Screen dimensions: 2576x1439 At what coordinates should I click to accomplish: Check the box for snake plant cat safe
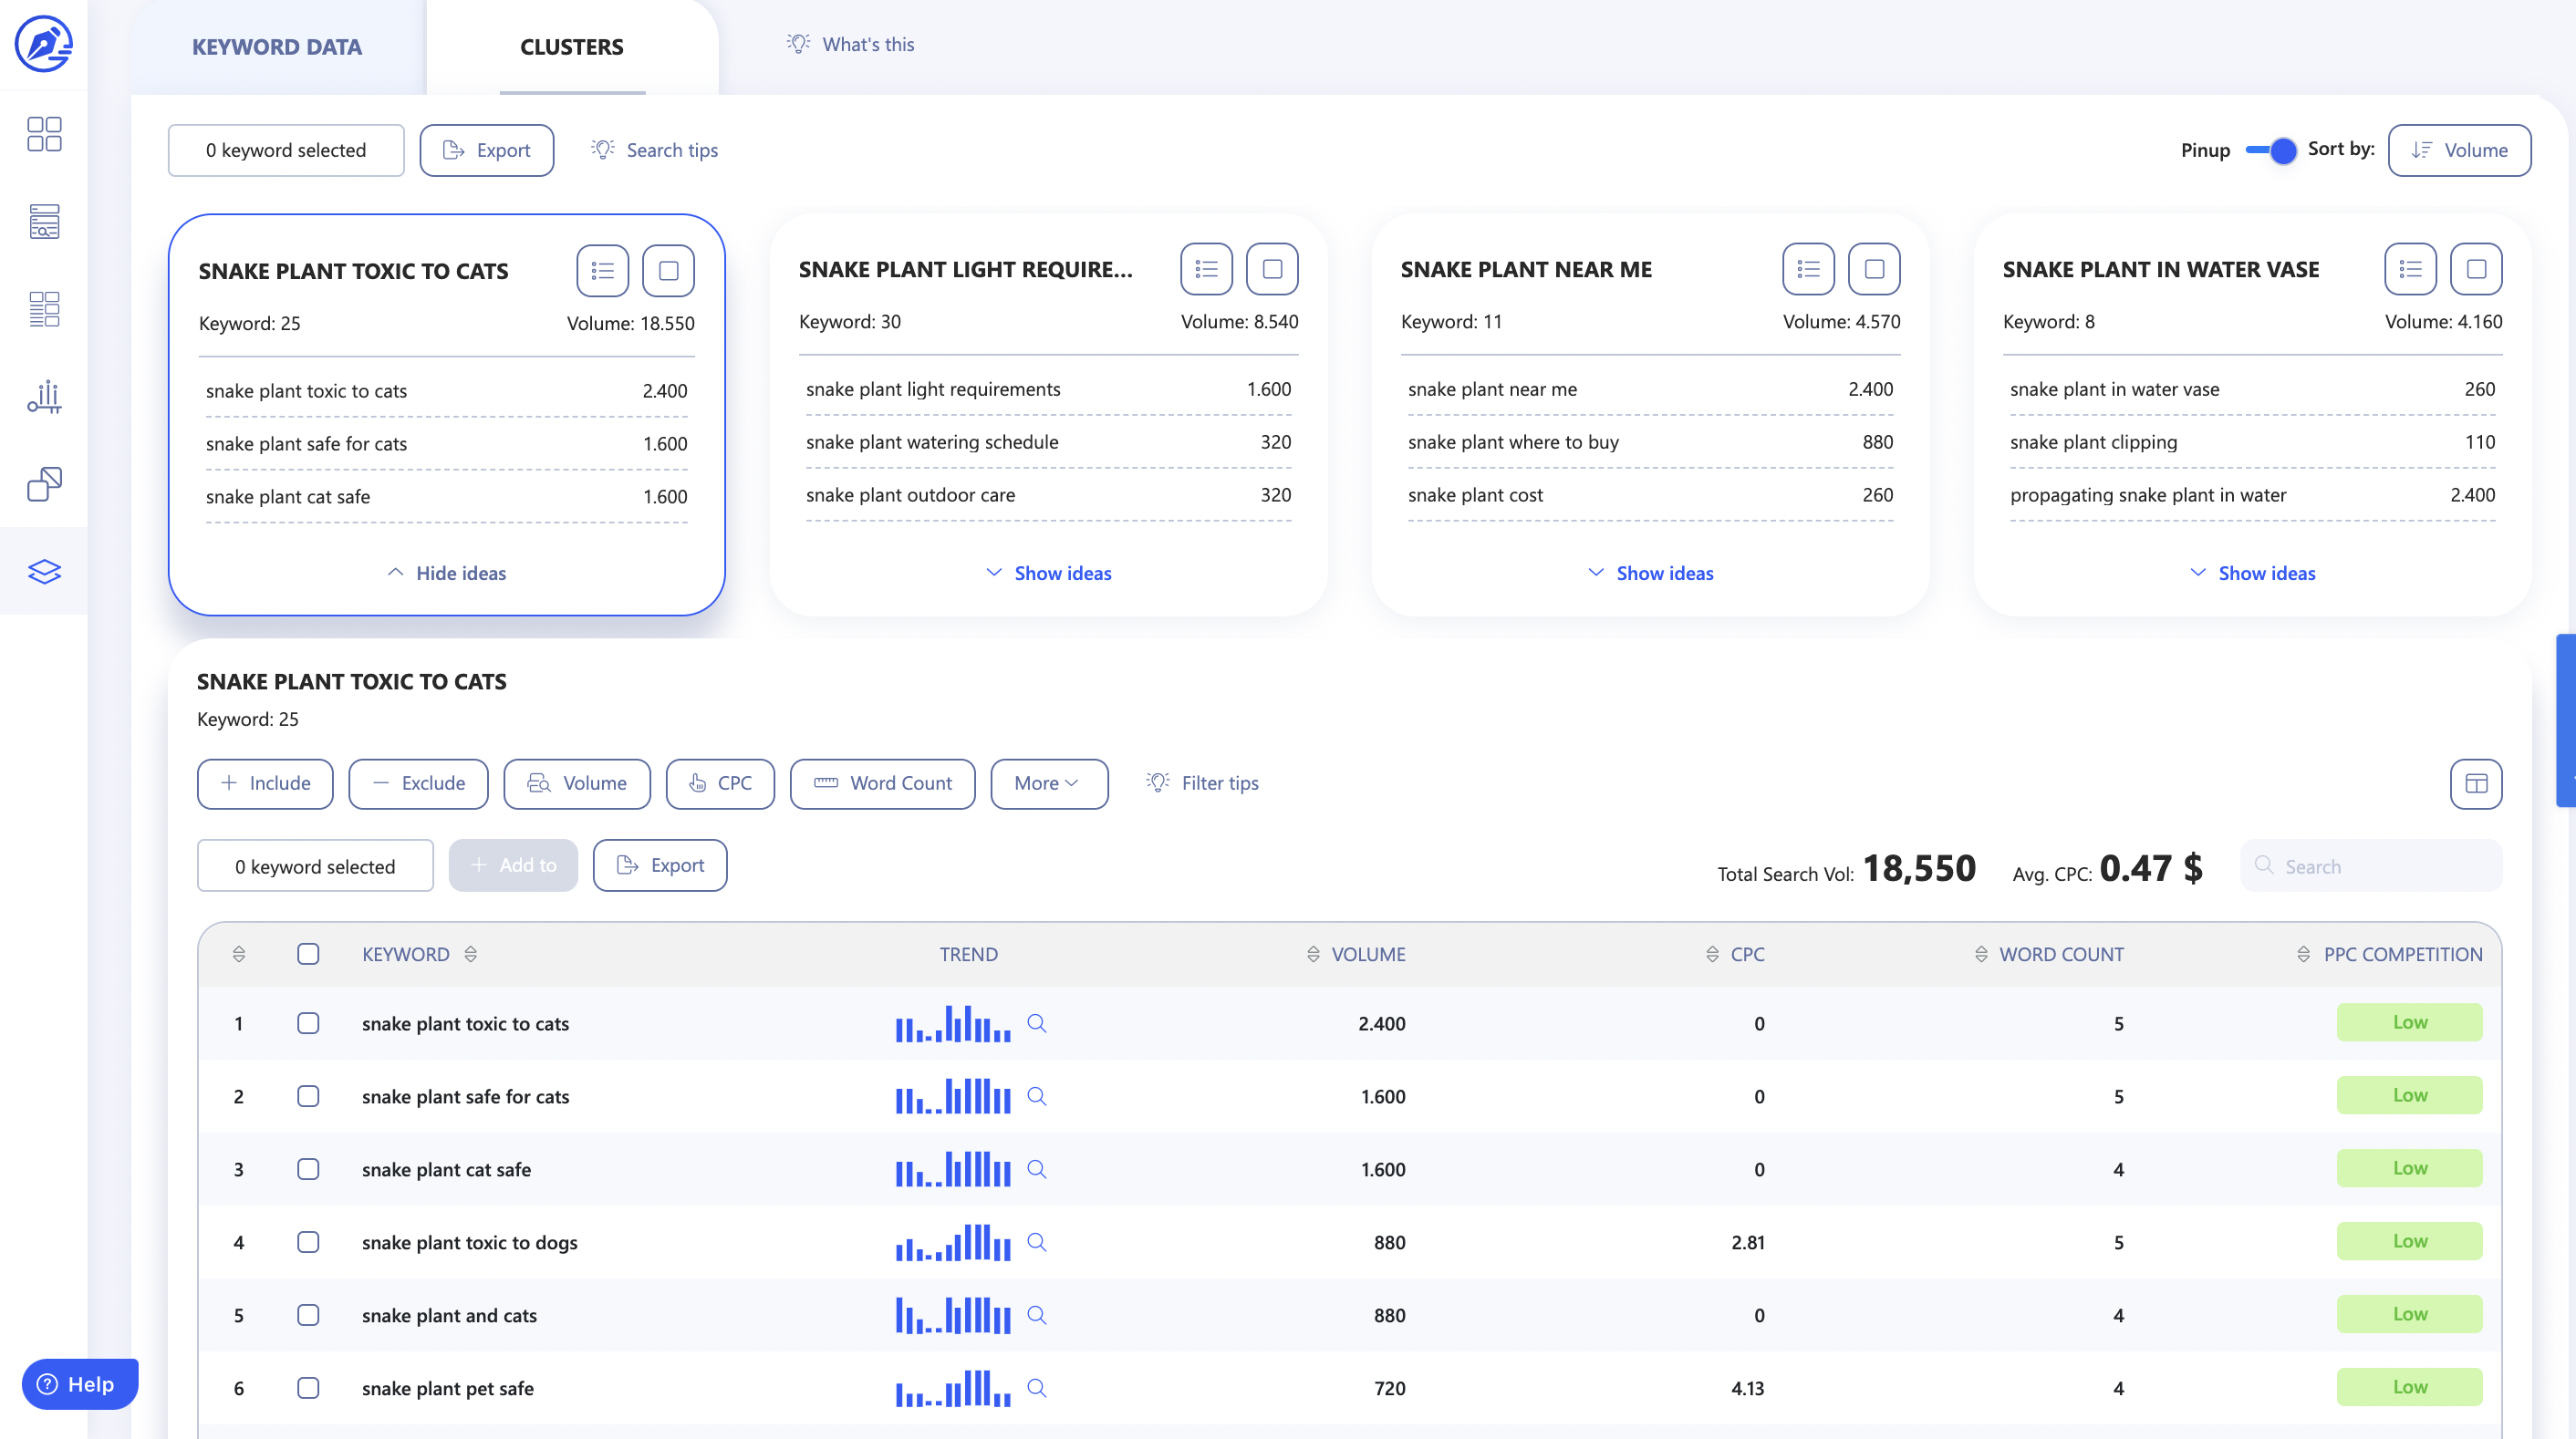click(x=308, y=1169)
